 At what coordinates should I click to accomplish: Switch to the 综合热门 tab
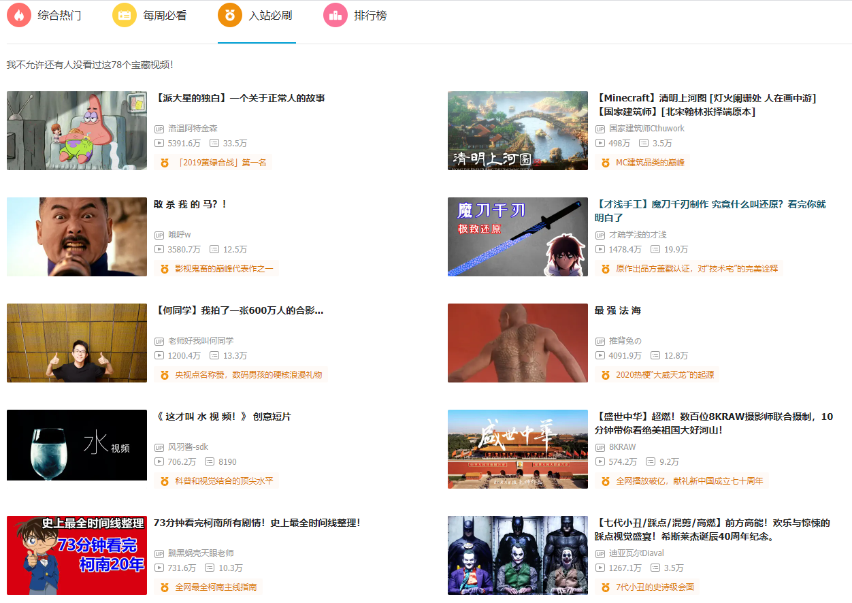tap(58, 14)
